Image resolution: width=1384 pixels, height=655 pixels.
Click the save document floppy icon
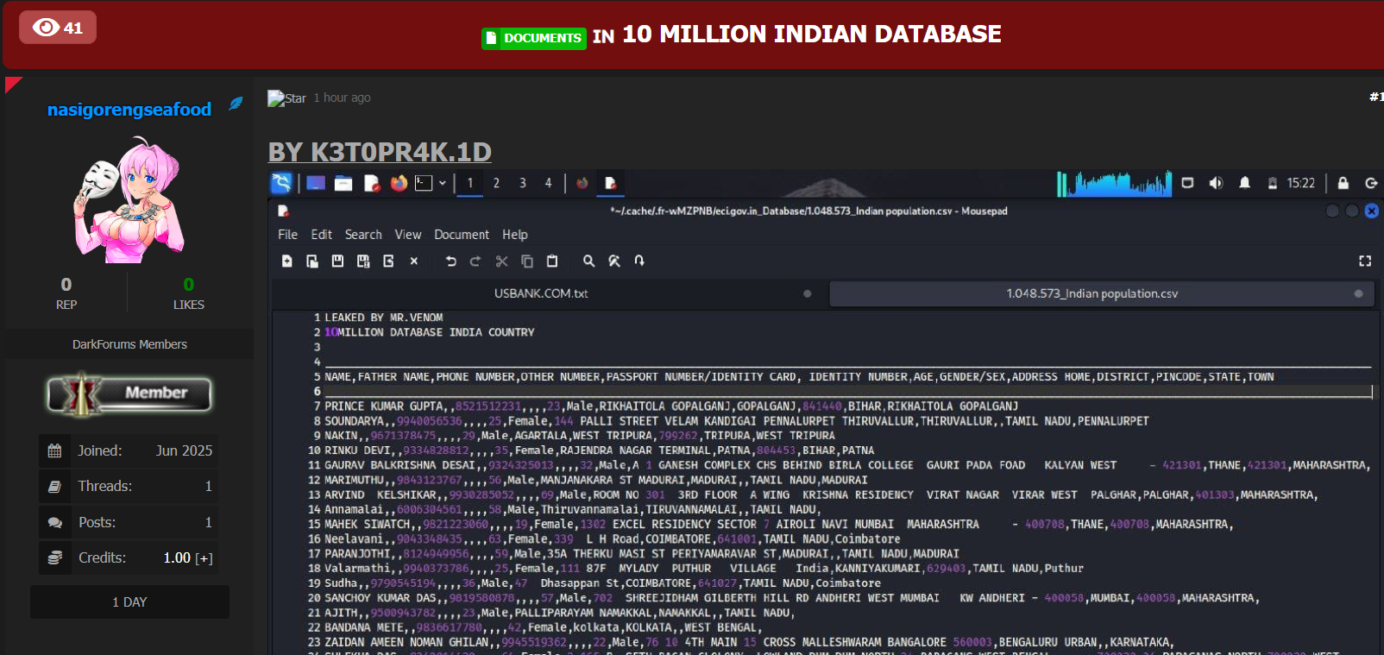337,261
